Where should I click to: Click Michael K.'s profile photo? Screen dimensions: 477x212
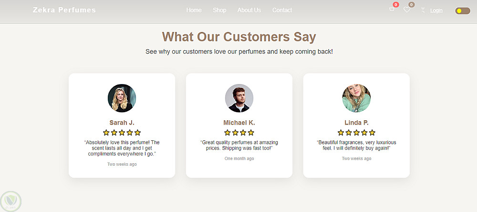coord(239,98)
